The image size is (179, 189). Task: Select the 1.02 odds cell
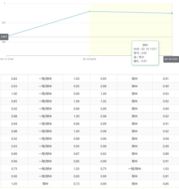(103, 101)
